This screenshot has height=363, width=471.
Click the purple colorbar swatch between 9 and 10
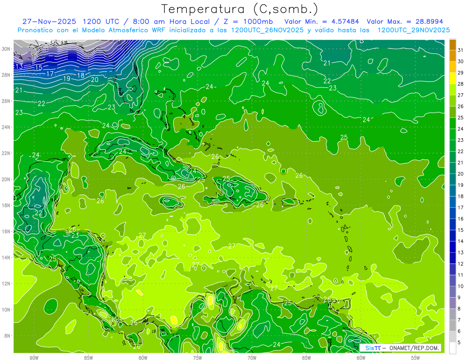point(453,292)
